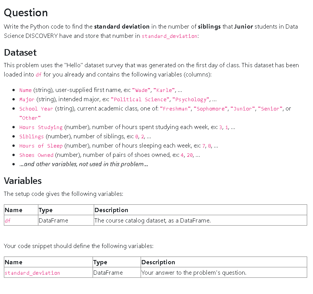Select the Major column code label
The image size is (313, 294).
(27, 100)
